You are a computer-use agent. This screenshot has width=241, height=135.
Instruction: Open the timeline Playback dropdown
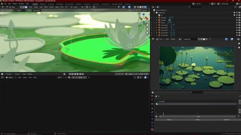pos(10,74)
